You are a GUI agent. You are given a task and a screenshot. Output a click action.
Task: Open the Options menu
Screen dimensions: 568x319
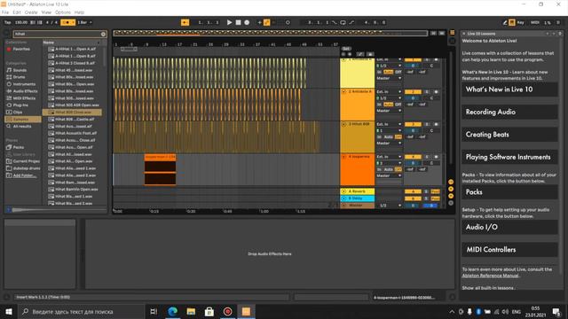point(63,12)
